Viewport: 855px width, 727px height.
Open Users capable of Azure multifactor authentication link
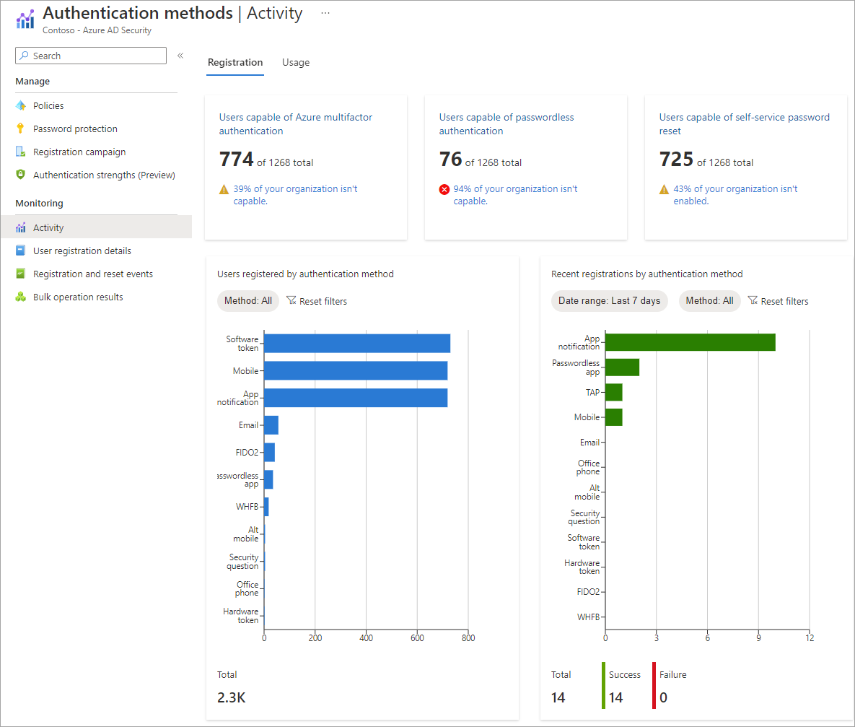coord(296,124)
